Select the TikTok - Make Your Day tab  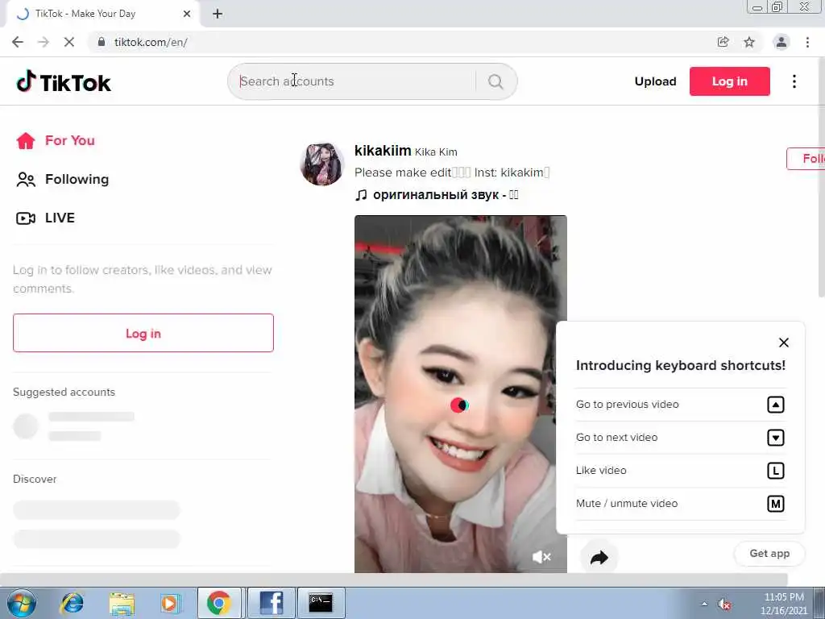point(102,14)
